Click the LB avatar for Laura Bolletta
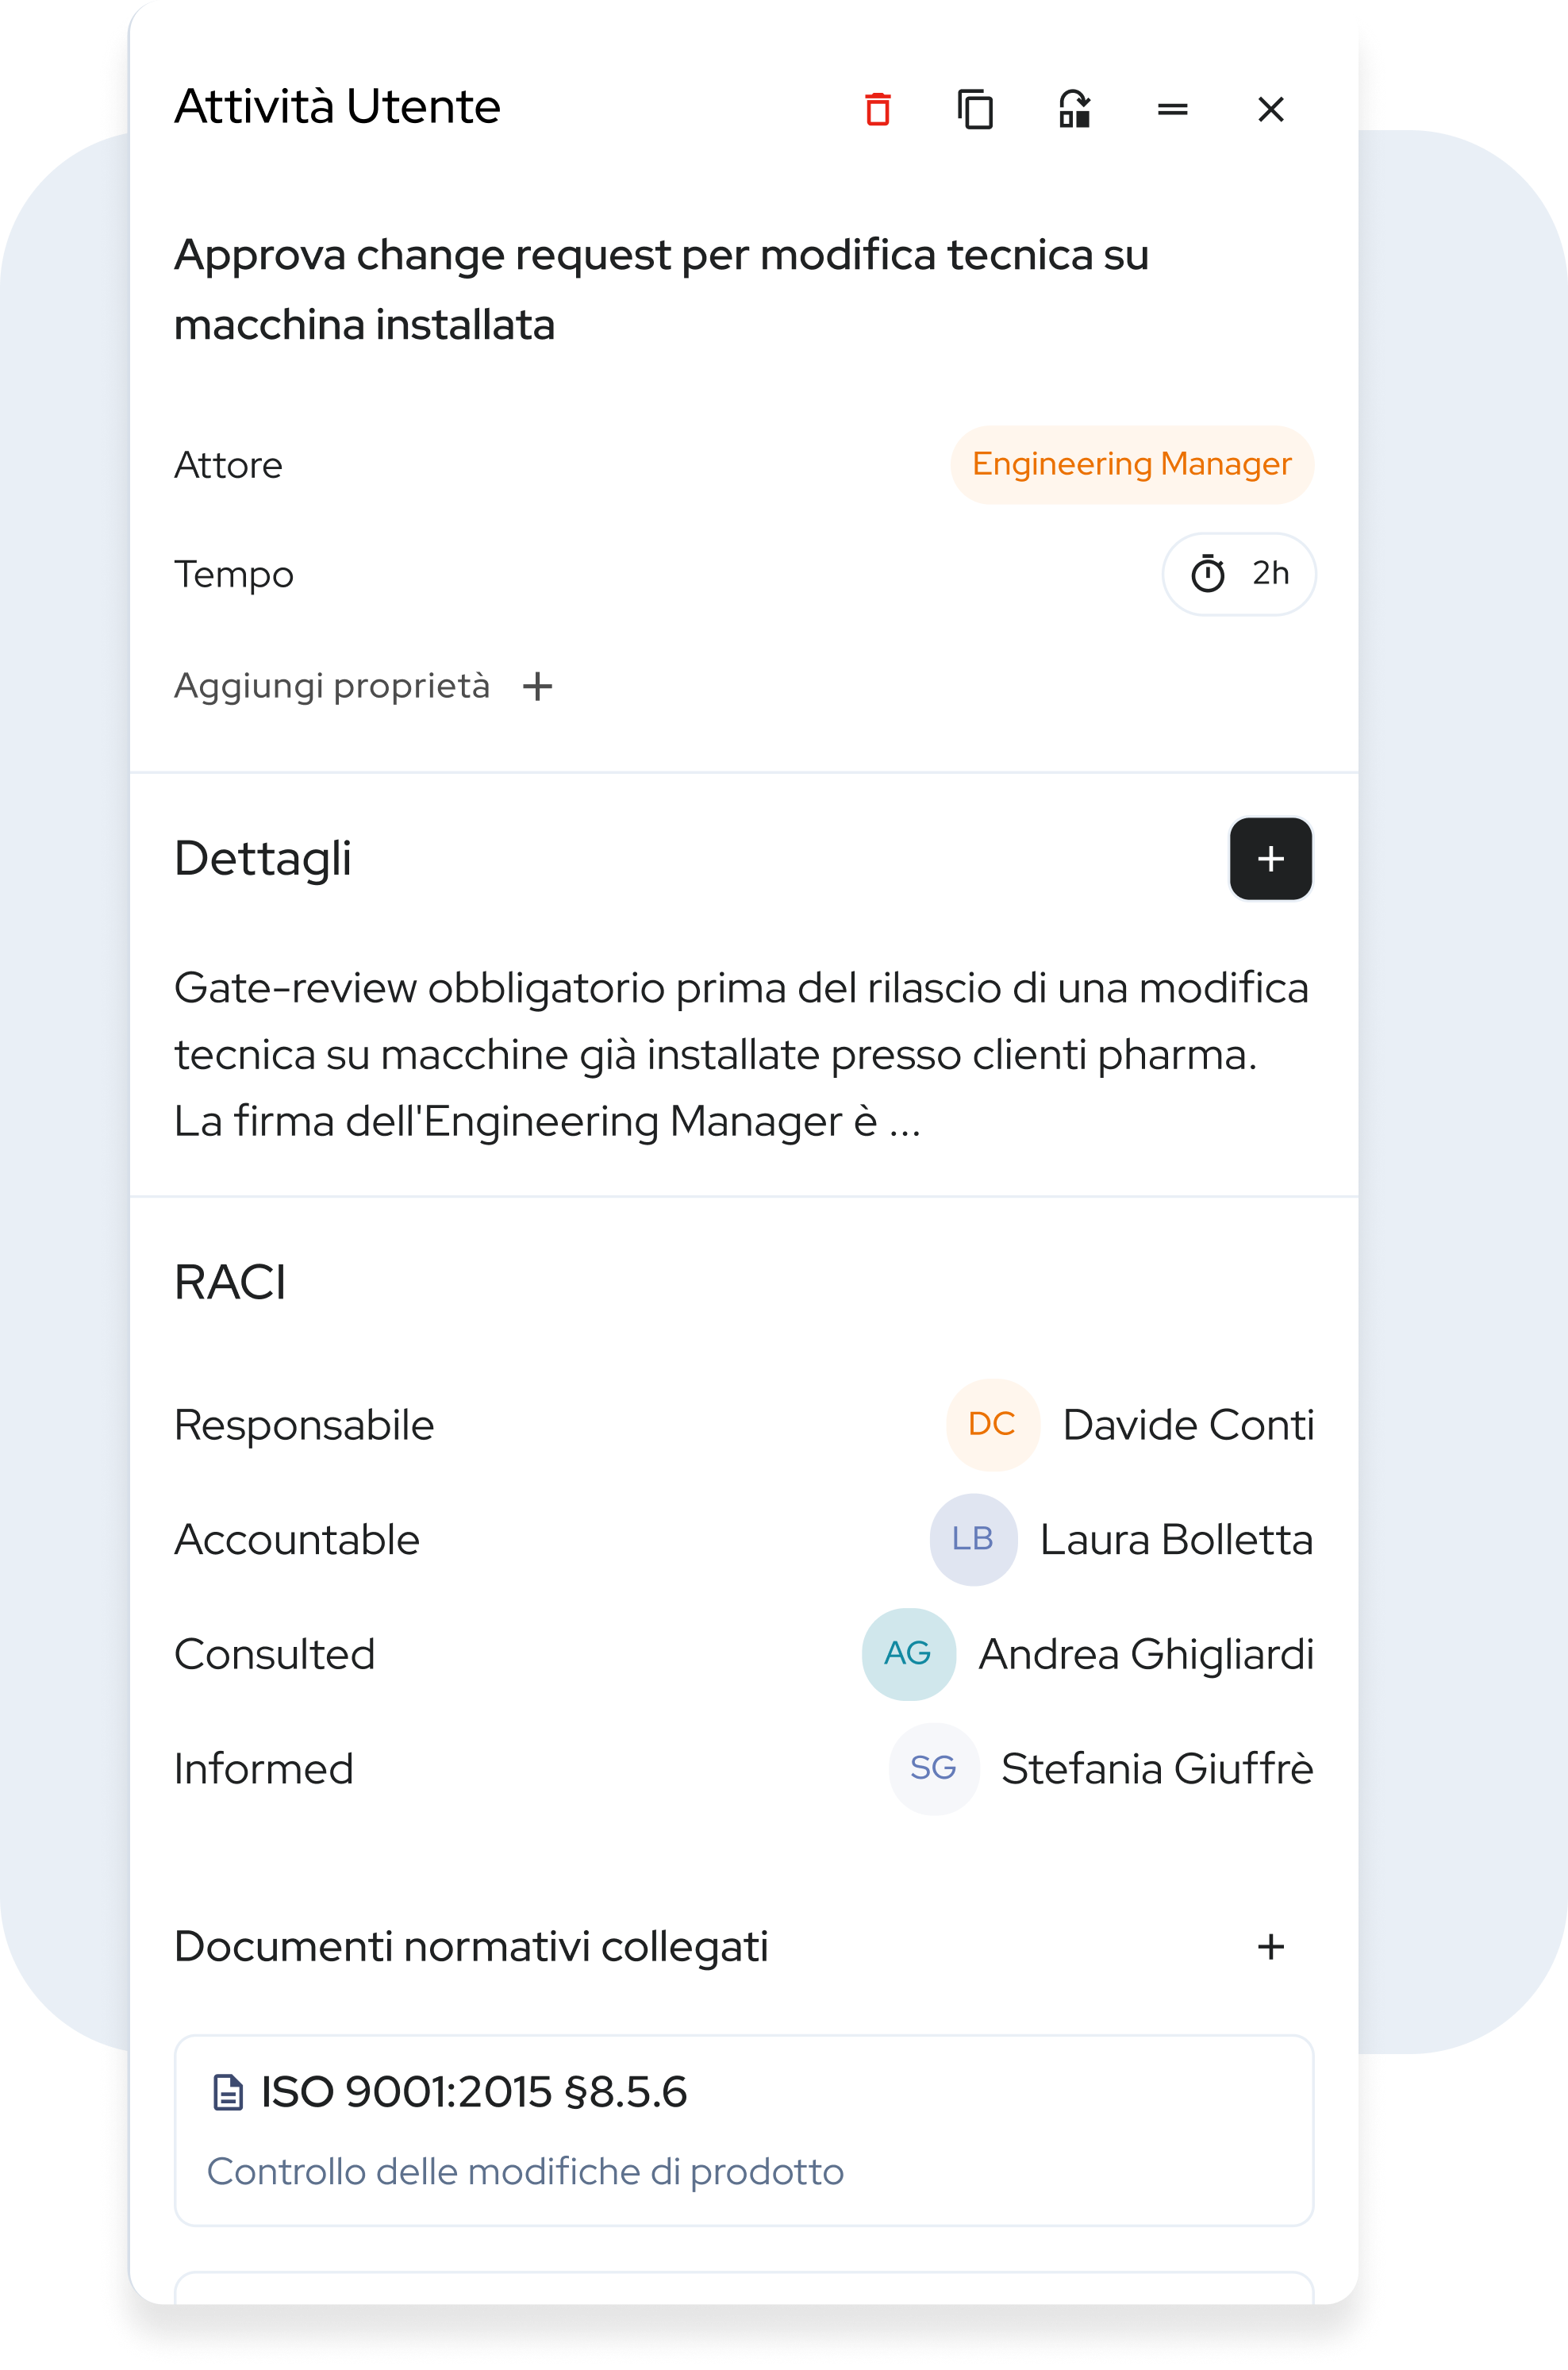This screenshot has width=1568, height=2370. [973, 1539]
